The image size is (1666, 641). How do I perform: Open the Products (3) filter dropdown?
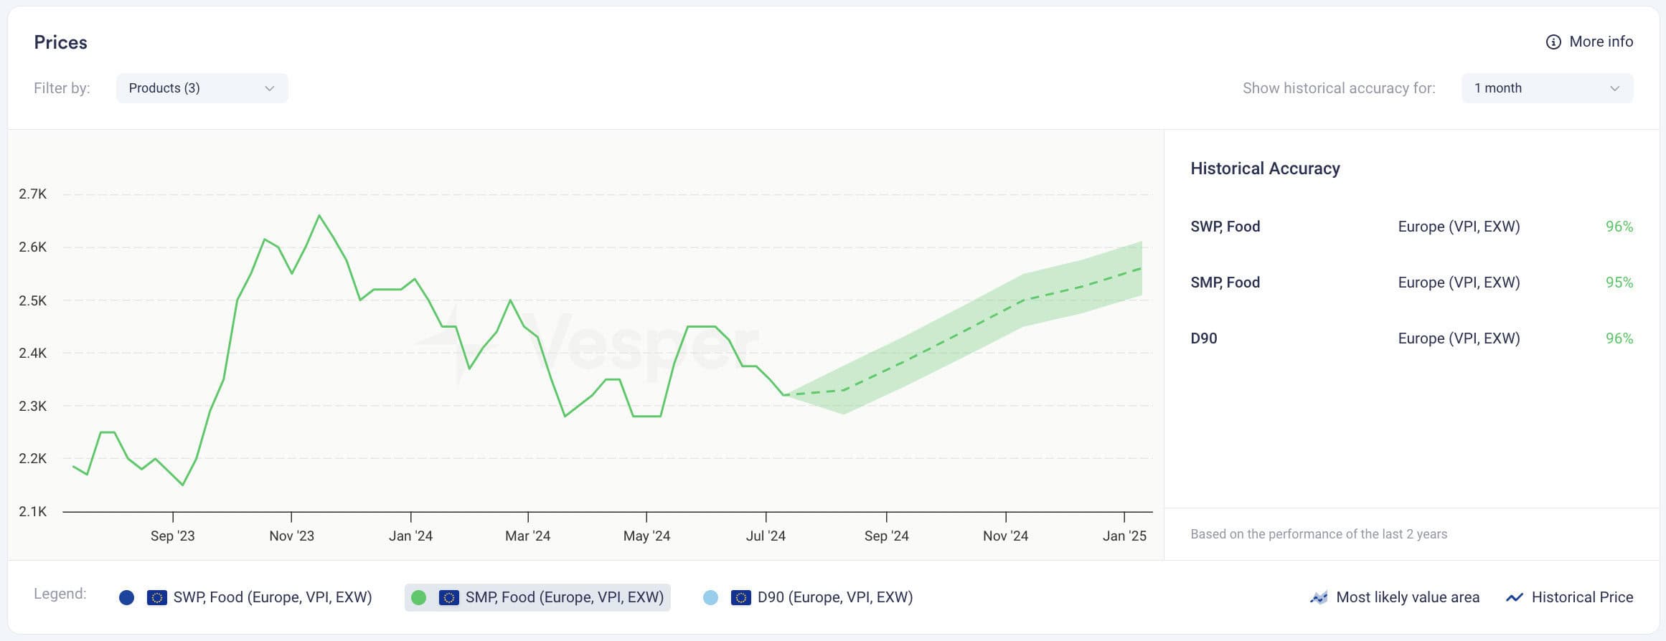pos(202,88)
